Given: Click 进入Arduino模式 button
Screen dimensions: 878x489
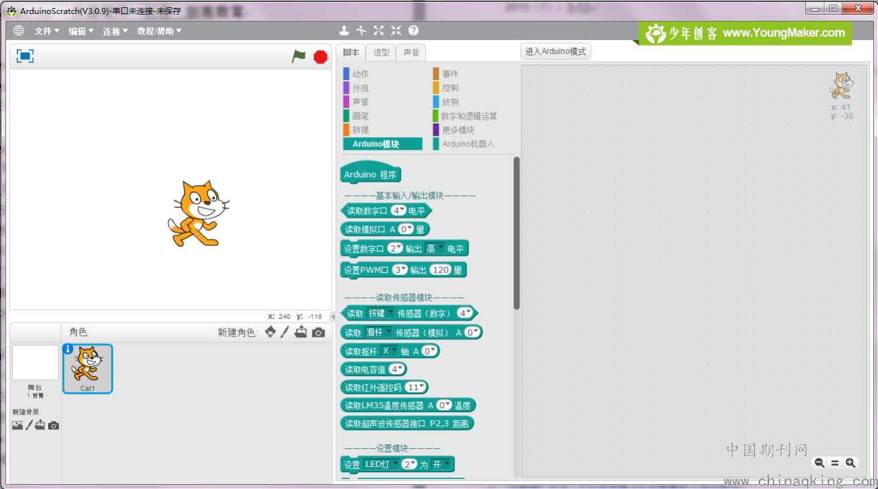Looking at the screenshot, I should 555,51.
